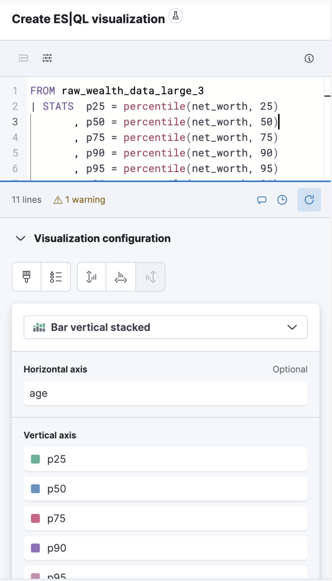Viewport: 332px width, 581px height.
Task: Show recent queries history clock
Action: tap(282, 200)
